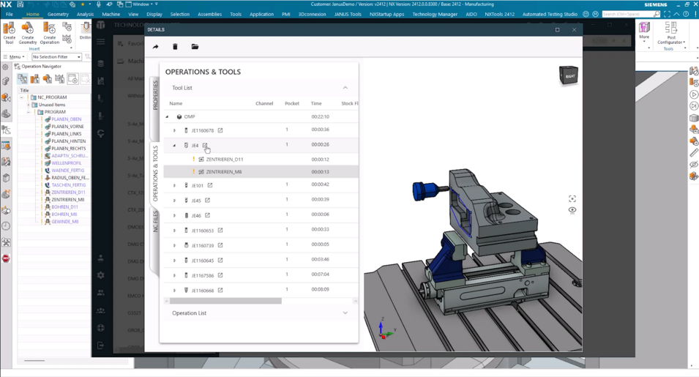The width and height of the screenshot is (699, 377).
Task: Collapse NC_PROGRAM tree node
Action: [x=21, y=97]
